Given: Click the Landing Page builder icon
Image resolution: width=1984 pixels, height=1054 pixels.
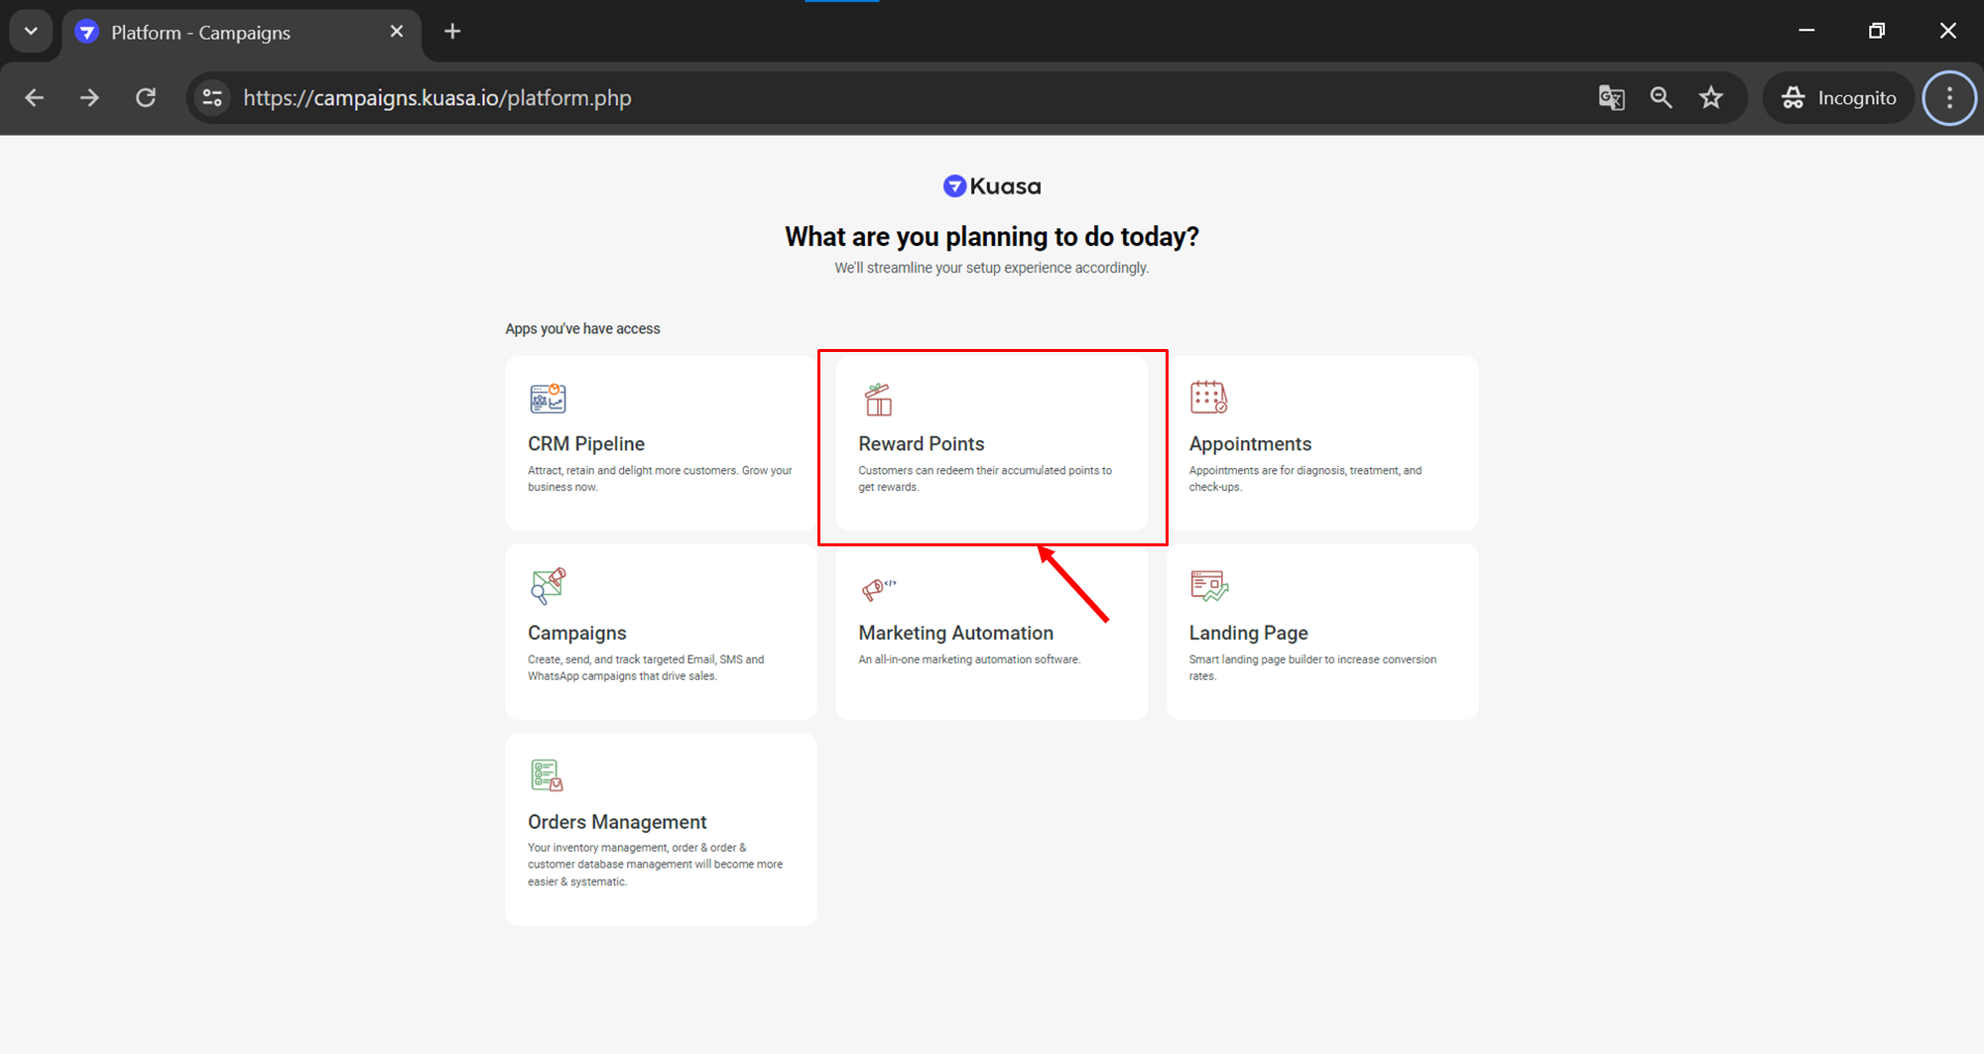Looking at the screenshot, I should pyautogui.click(x=1208, y=586).
